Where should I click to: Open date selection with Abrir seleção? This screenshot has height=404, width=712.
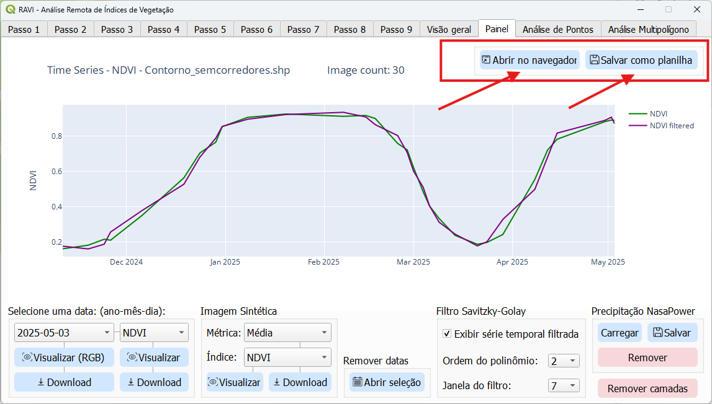(x=386, y=382)
